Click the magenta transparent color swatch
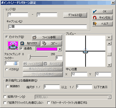116x108 pixels. (x=47, y=49)
